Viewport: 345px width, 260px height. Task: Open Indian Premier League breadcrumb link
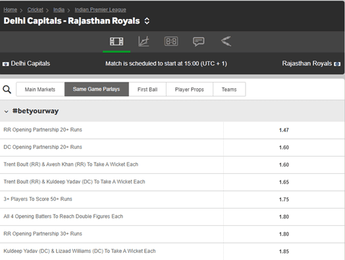(100, 10)
